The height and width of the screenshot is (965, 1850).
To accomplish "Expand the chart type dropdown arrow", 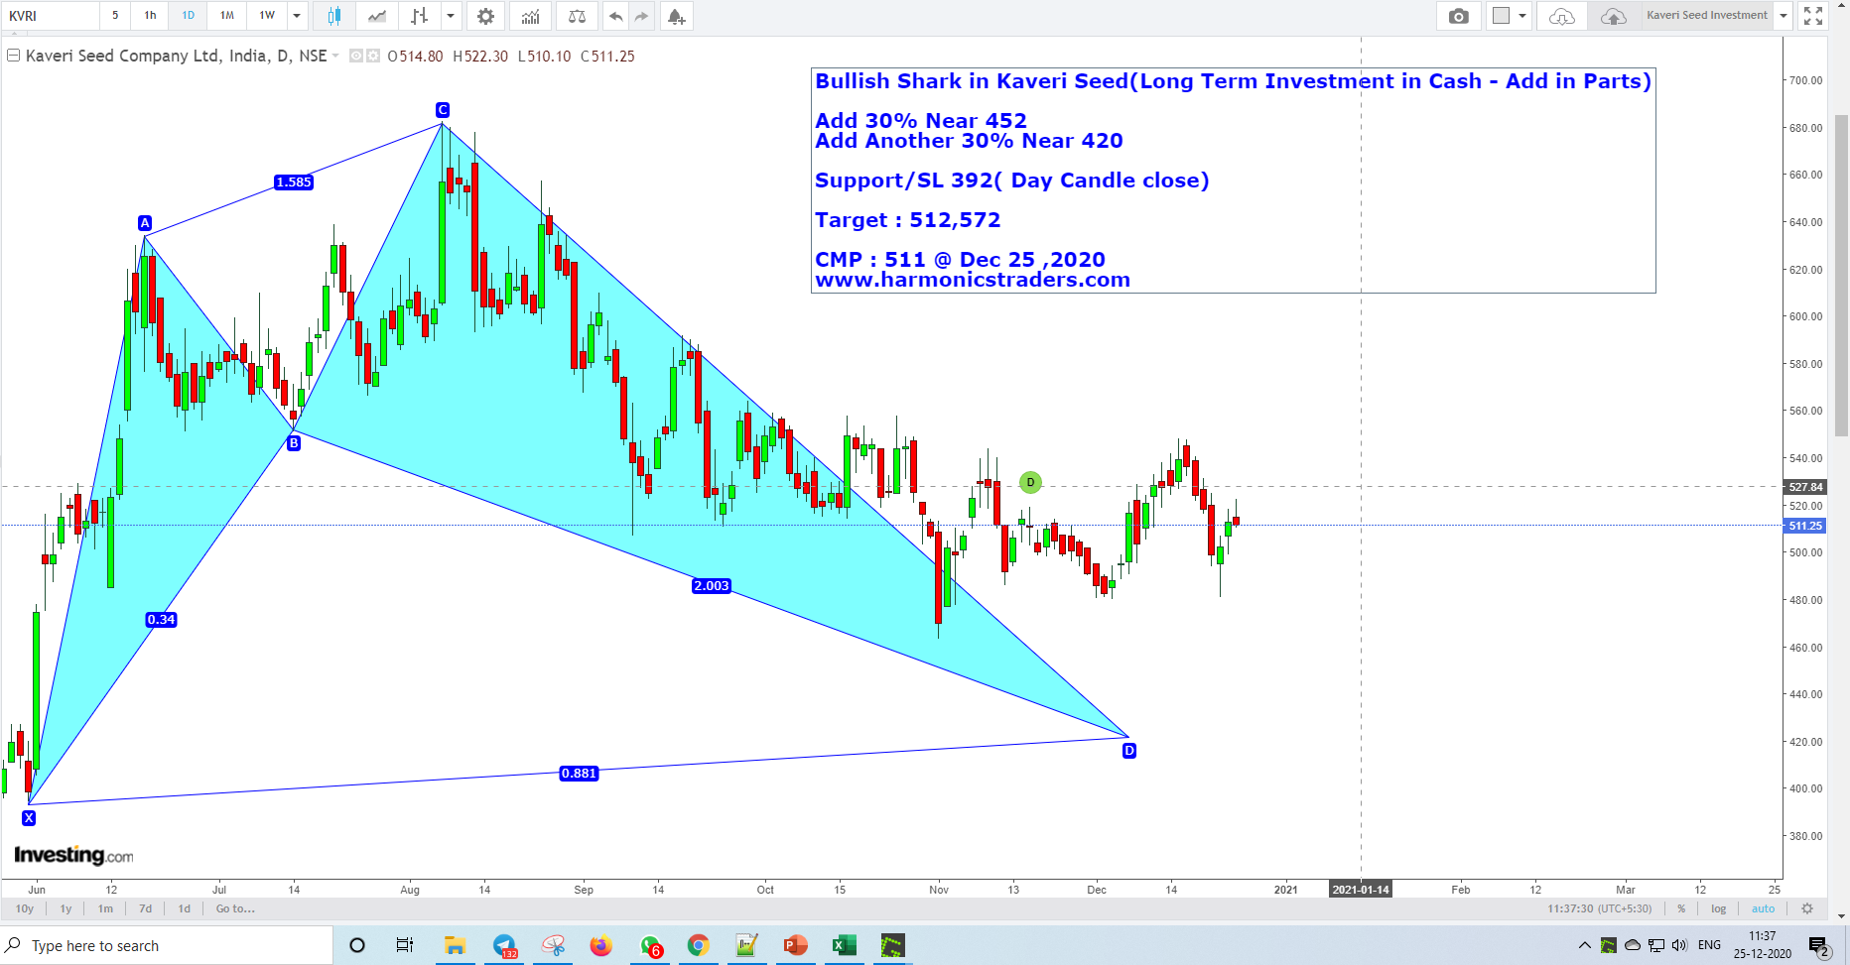I will (451, 16).
